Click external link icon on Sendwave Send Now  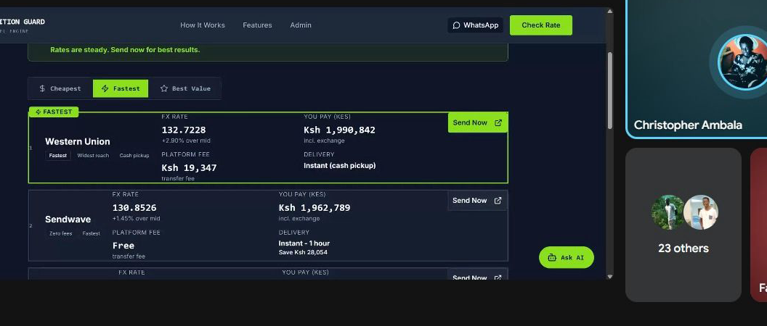pyautogui.click(x=498, y=201)
